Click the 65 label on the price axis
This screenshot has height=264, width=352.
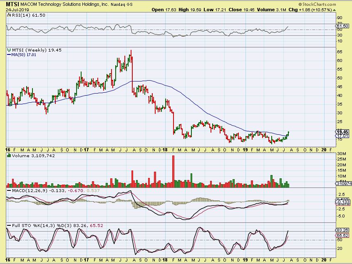[340, 52]
